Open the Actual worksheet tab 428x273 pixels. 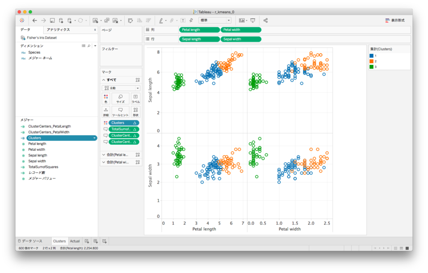pos(74,241)
